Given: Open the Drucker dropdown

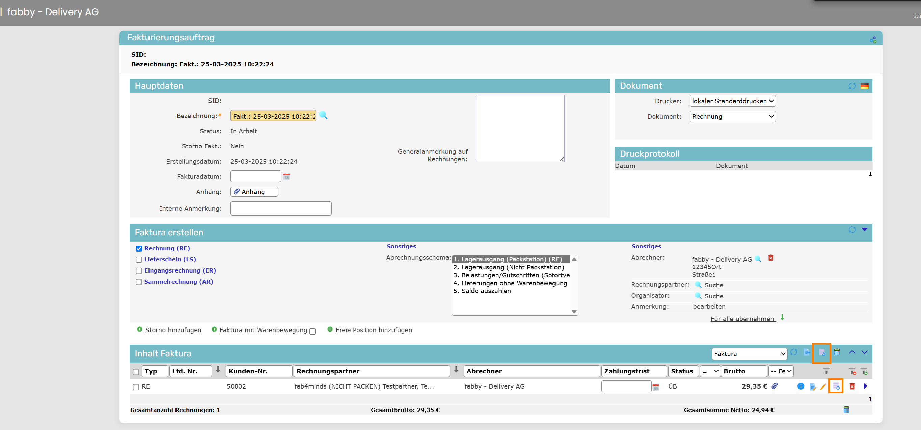Looking at the screenshot, I should click(732, 101).
